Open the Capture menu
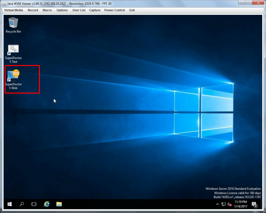The width and height of the screenshot is (266, 213). tap(95, 10)
